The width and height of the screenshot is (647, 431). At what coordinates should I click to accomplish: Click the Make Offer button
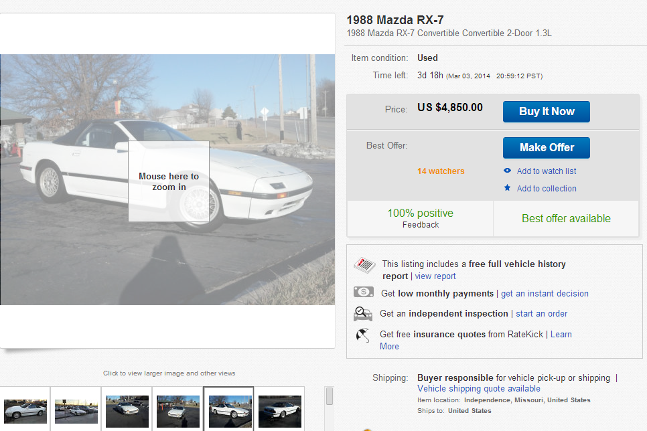(x=547, y=148)
